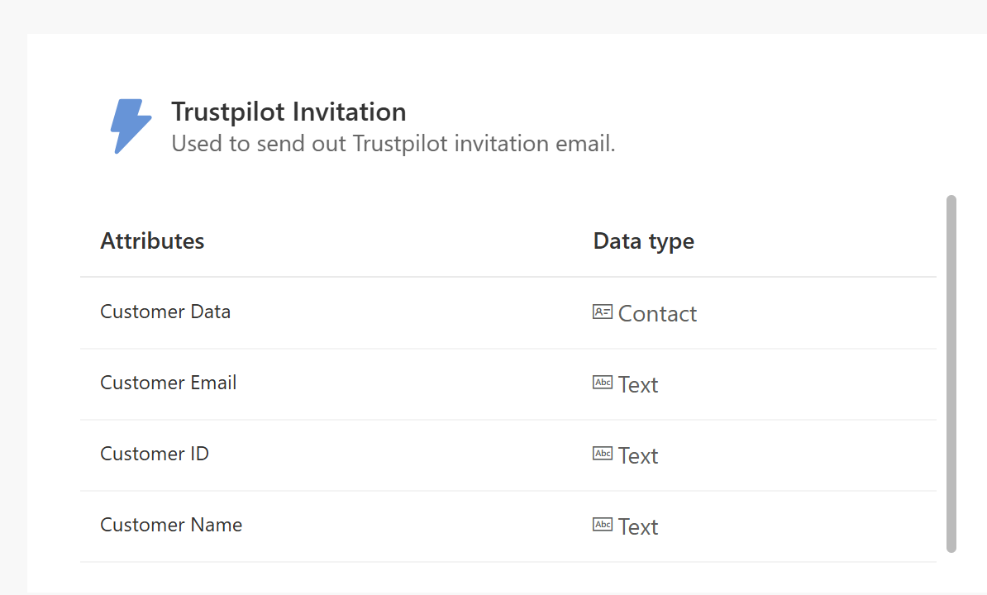This screenshot has width=987, height=595.
Task: Click the Abc text icon for Customer Email
Action: click(x=603, y=383)
